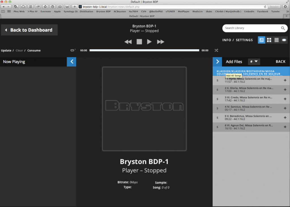
Task: Open the Medici.tv bookmark
Action: [197, 12]
